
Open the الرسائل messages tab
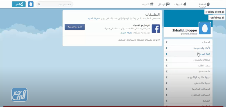pos(164,4)
